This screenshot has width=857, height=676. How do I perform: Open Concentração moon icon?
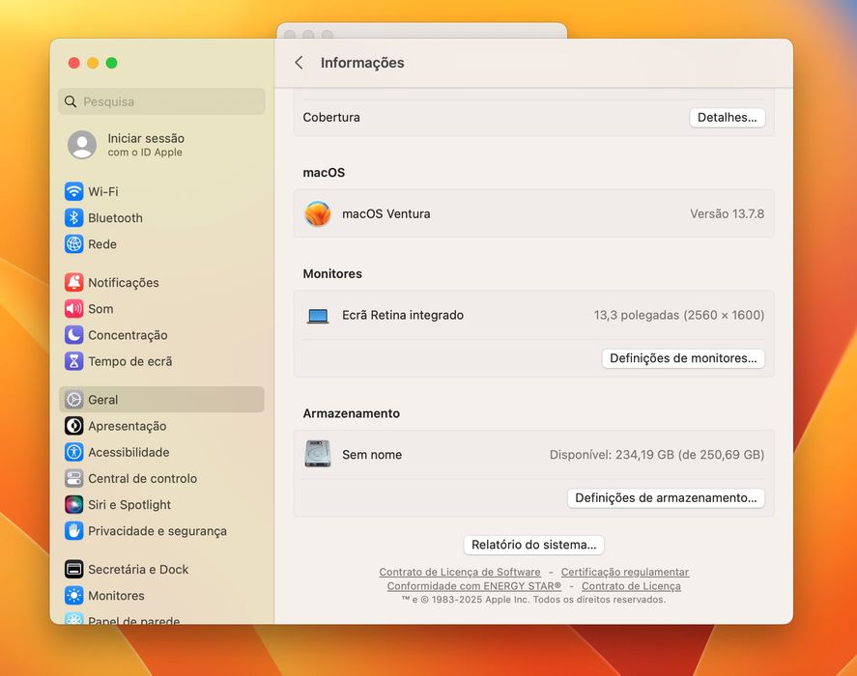pyautogui.click(x=73, y=334)
